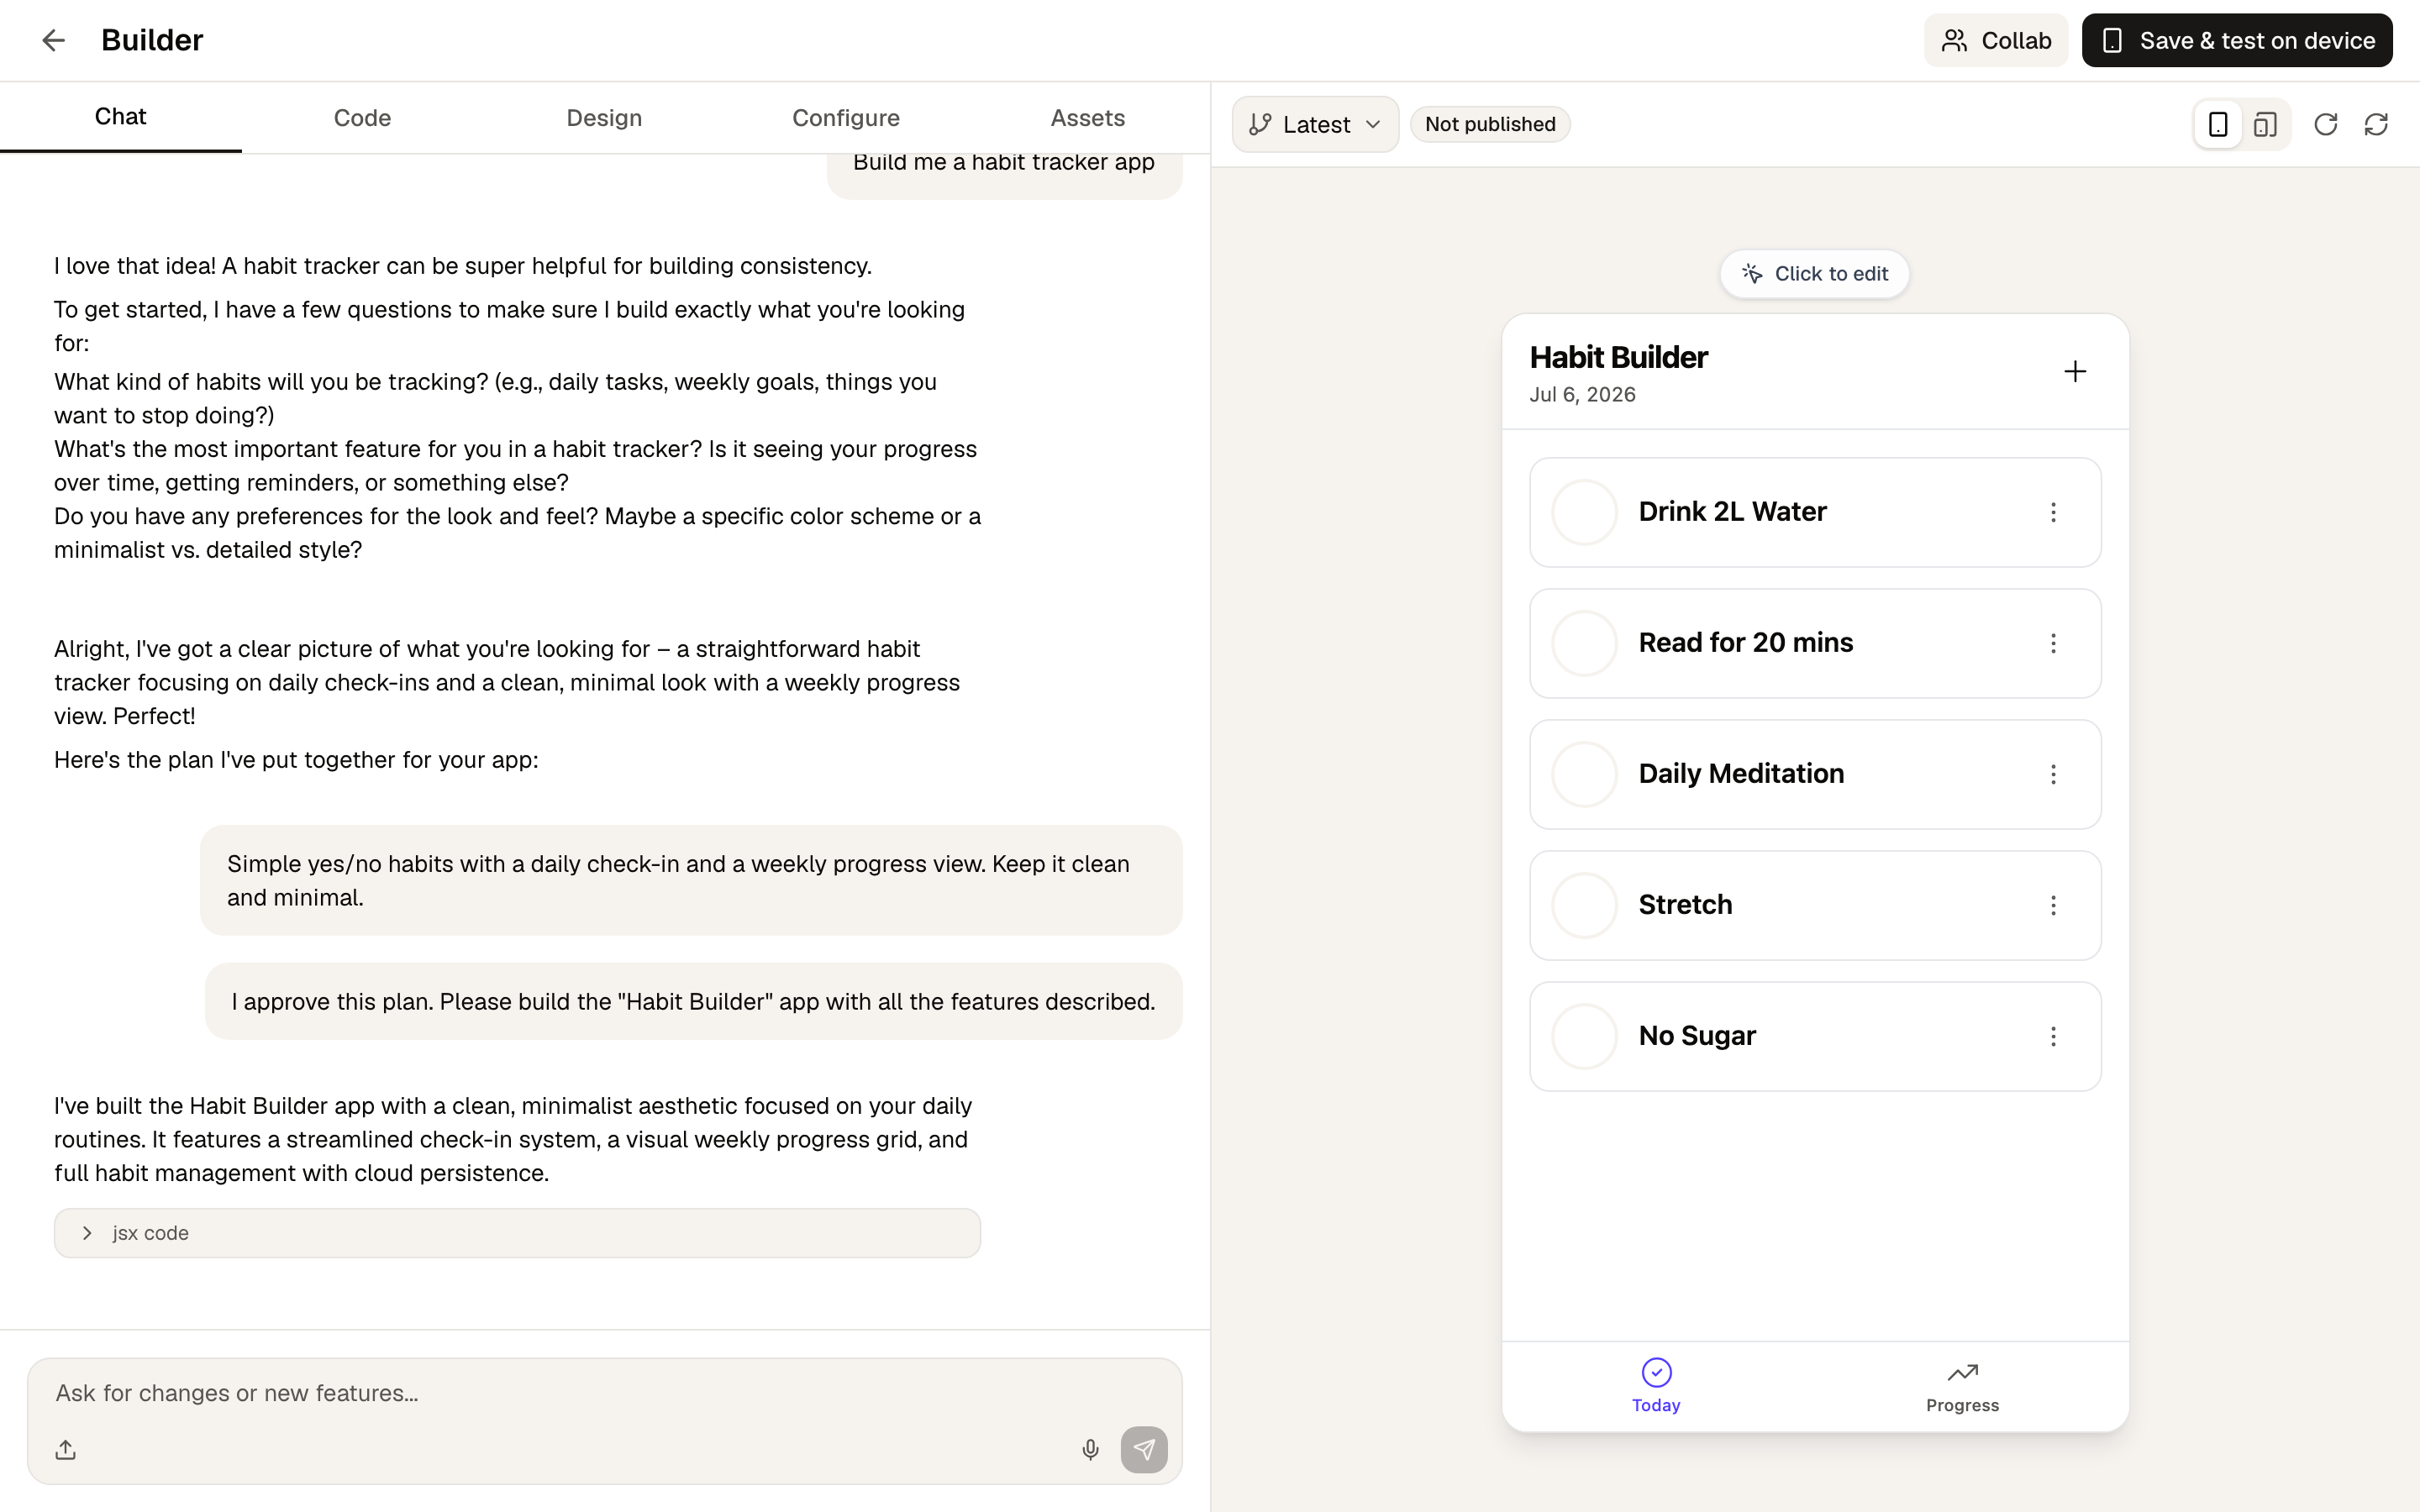The height and width of the screenshot is (1512, 2420).
Task: Check off the Stretch habit circle
Action: tap(1584, 905)
